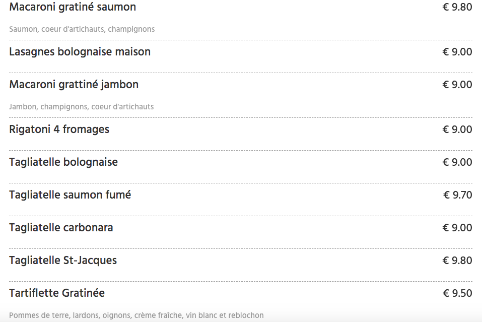Click the Macaroni grattiné jambon price
The width and height of the screenshot is (482, 322).
(457, 85)
